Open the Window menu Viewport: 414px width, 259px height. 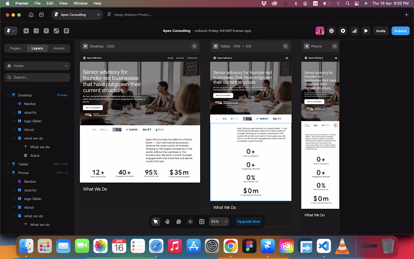[x=80, y=3]
